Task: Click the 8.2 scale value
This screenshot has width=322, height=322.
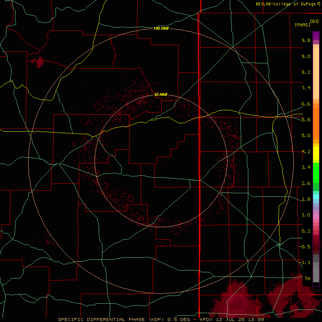Action: click(x=306, y=72)
